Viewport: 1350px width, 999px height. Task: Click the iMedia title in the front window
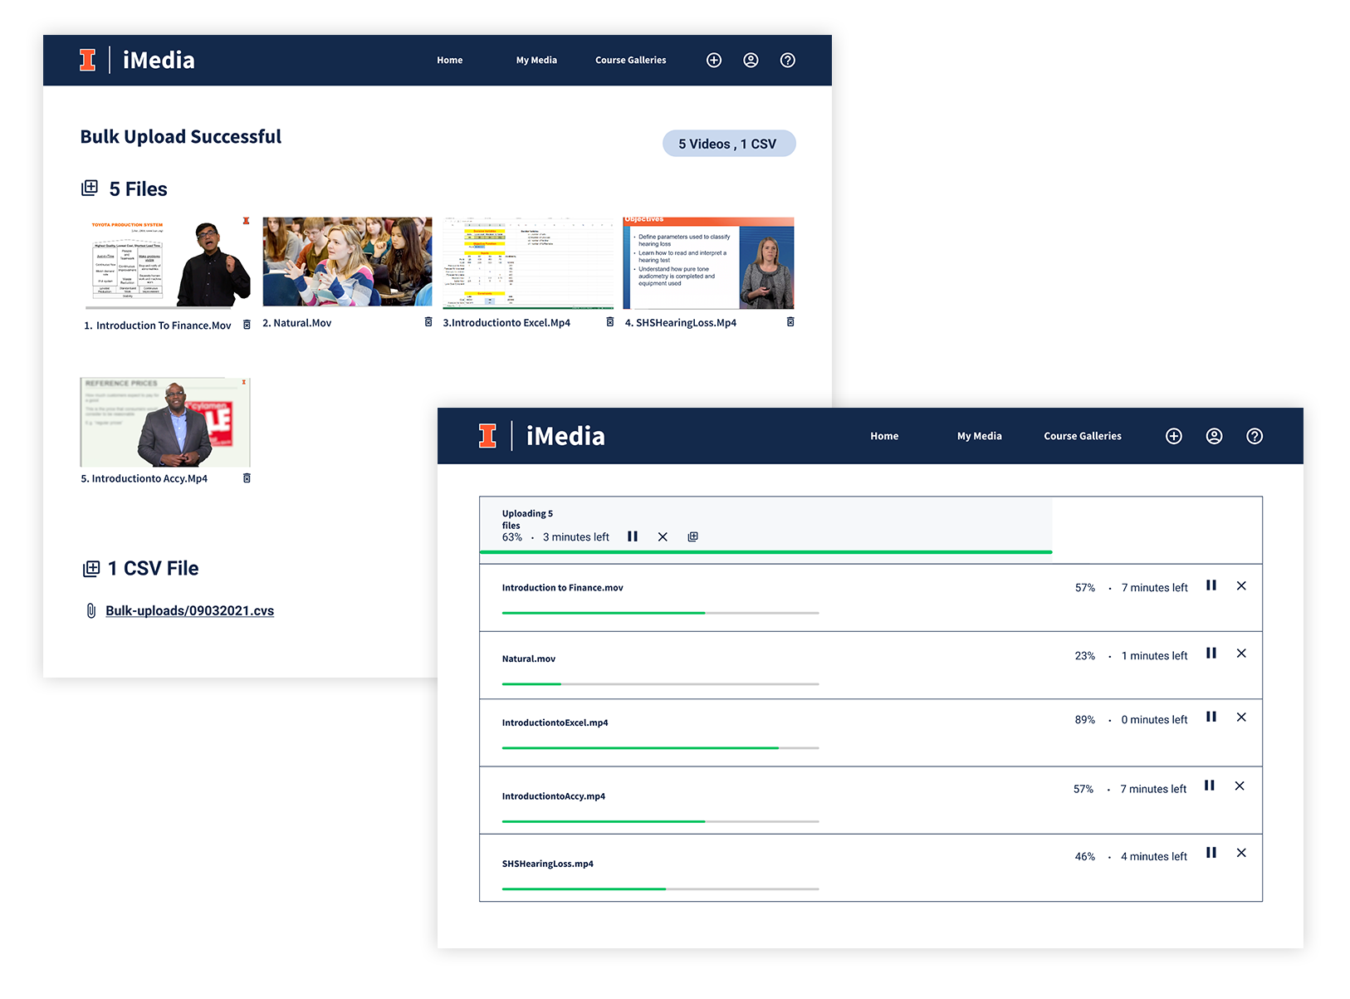(x=565, y=436)
